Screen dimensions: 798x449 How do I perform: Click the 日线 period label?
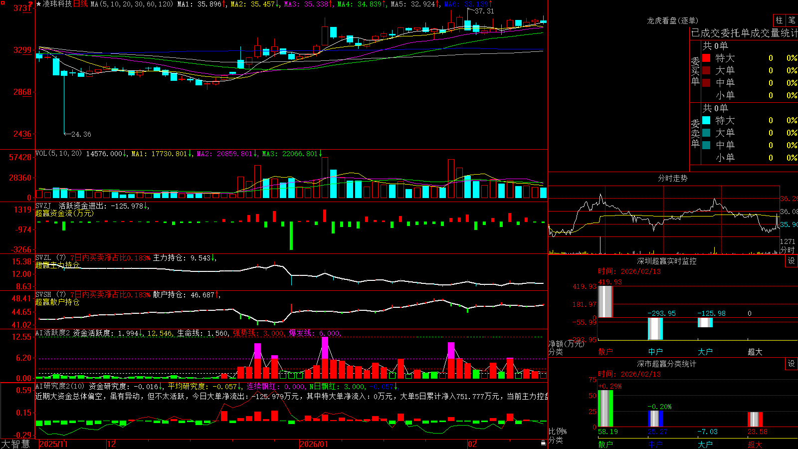(x=80, y=4)
